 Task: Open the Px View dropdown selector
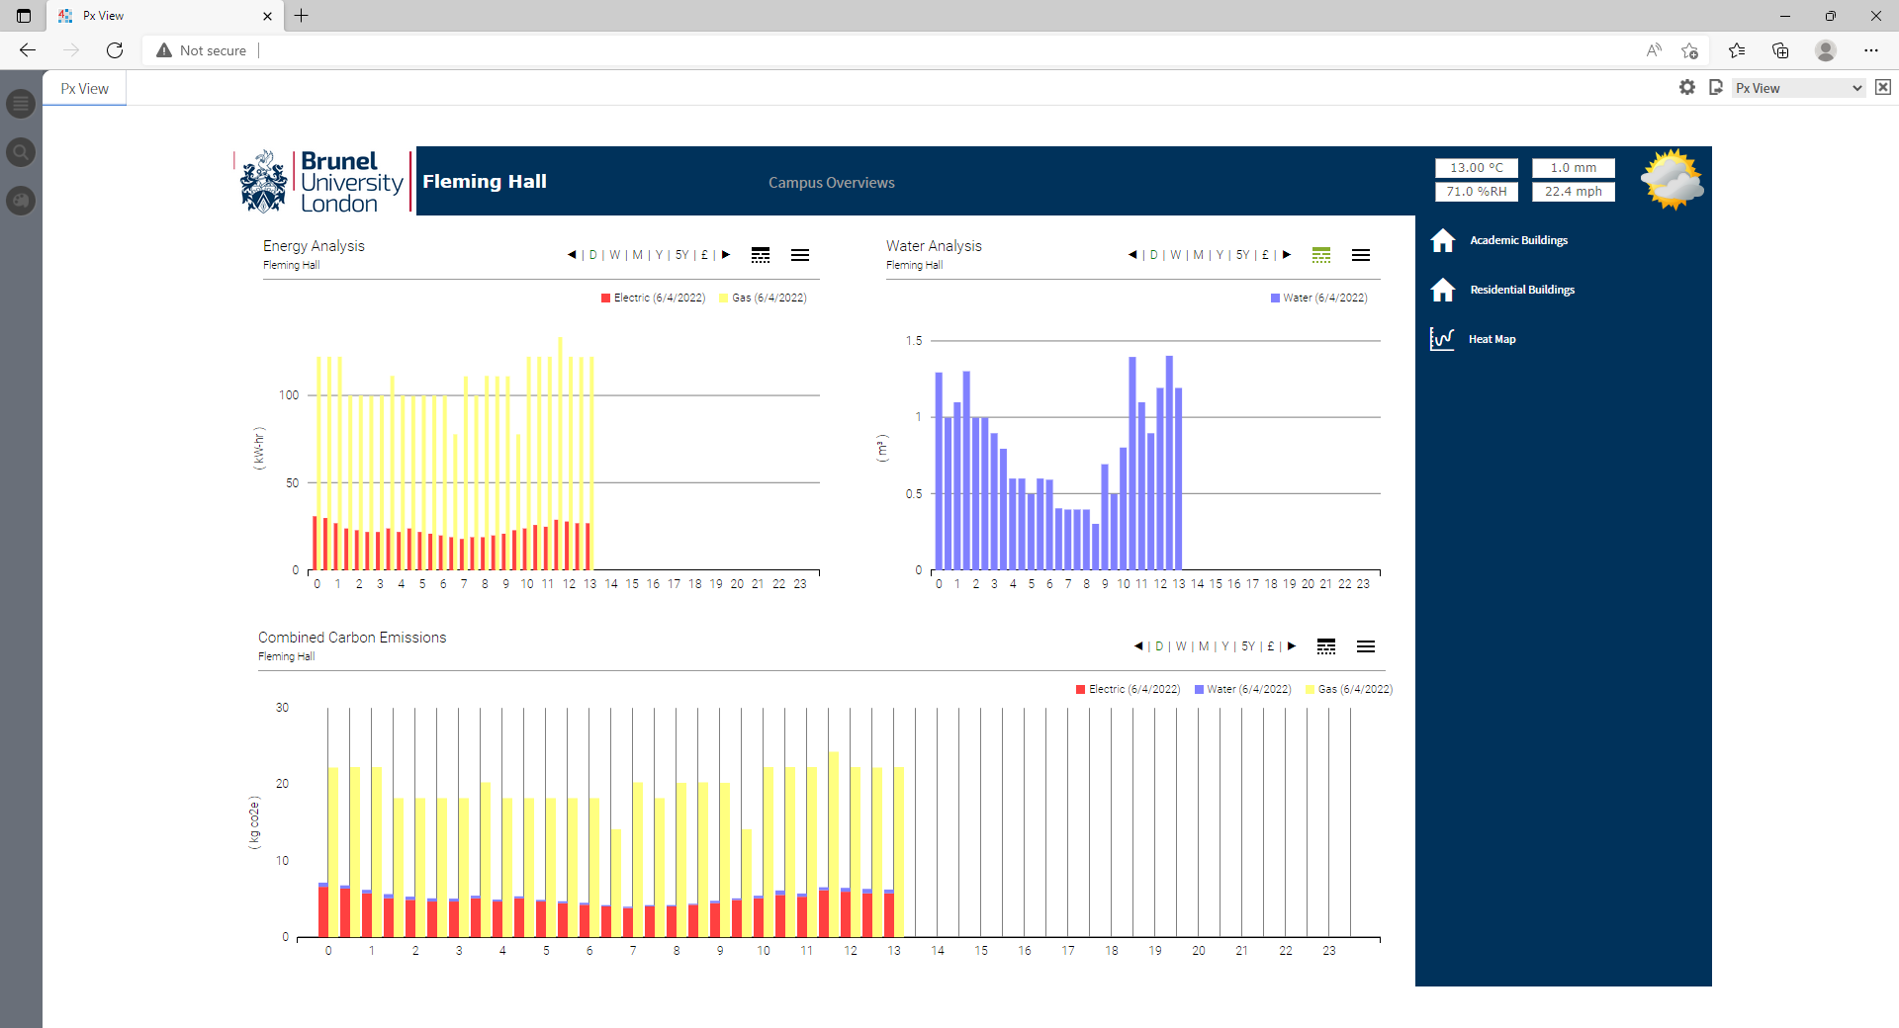point(1798,88)
